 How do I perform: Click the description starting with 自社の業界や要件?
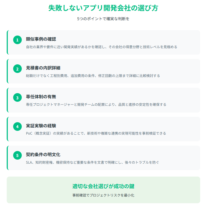point(102,47)
